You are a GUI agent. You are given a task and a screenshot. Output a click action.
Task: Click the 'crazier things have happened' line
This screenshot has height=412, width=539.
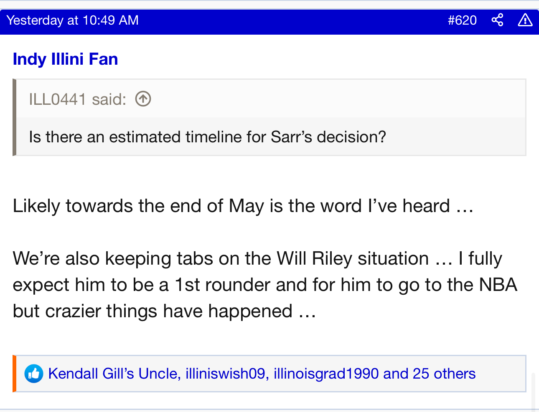(x=164, y=311)
